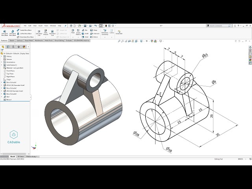Viewport: 252px width, 189px height.
Task: Open the View menu
Action: 35,26
